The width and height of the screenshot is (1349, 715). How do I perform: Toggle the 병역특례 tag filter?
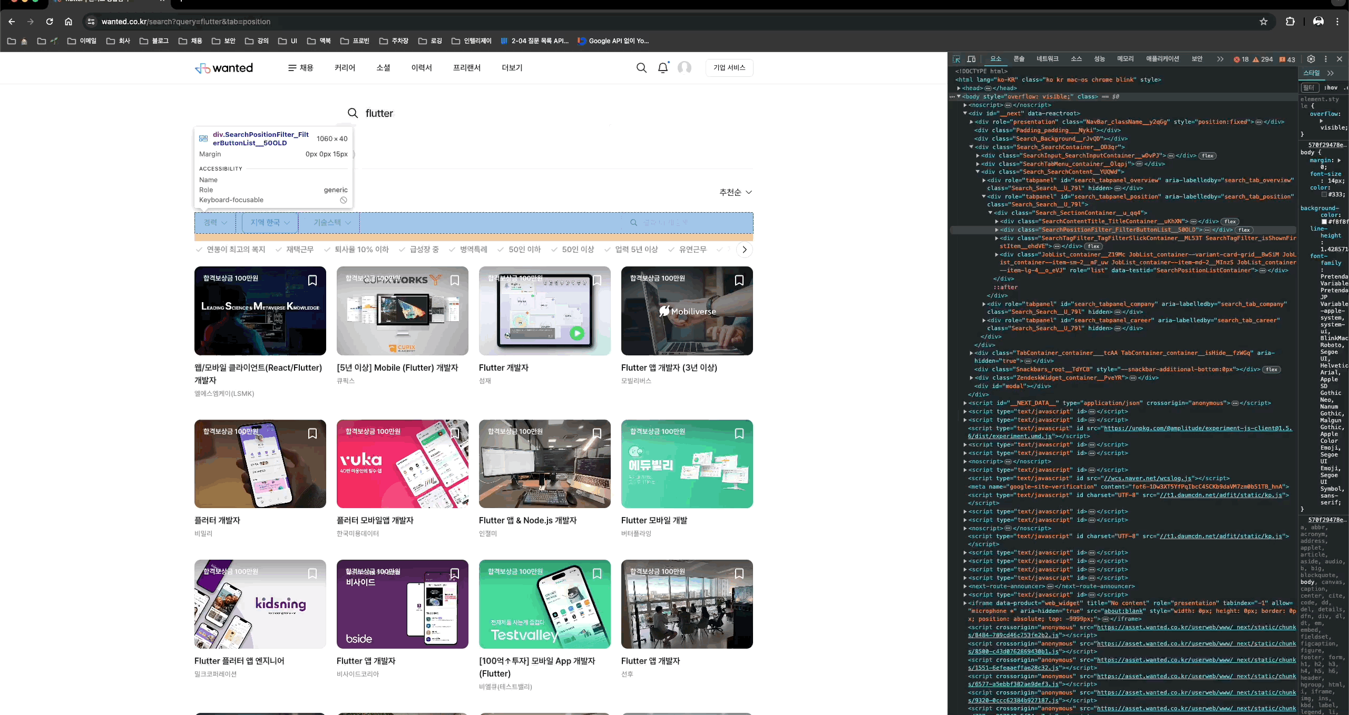pyautogui.click(x=468, y=250)
